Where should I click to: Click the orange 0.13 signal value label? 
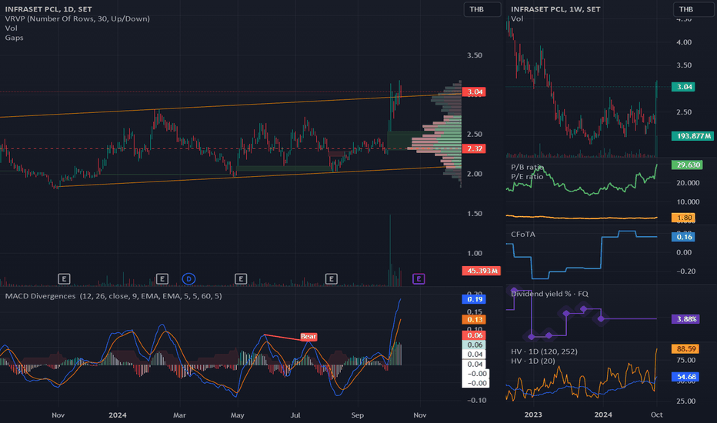[x=474, y=320]
